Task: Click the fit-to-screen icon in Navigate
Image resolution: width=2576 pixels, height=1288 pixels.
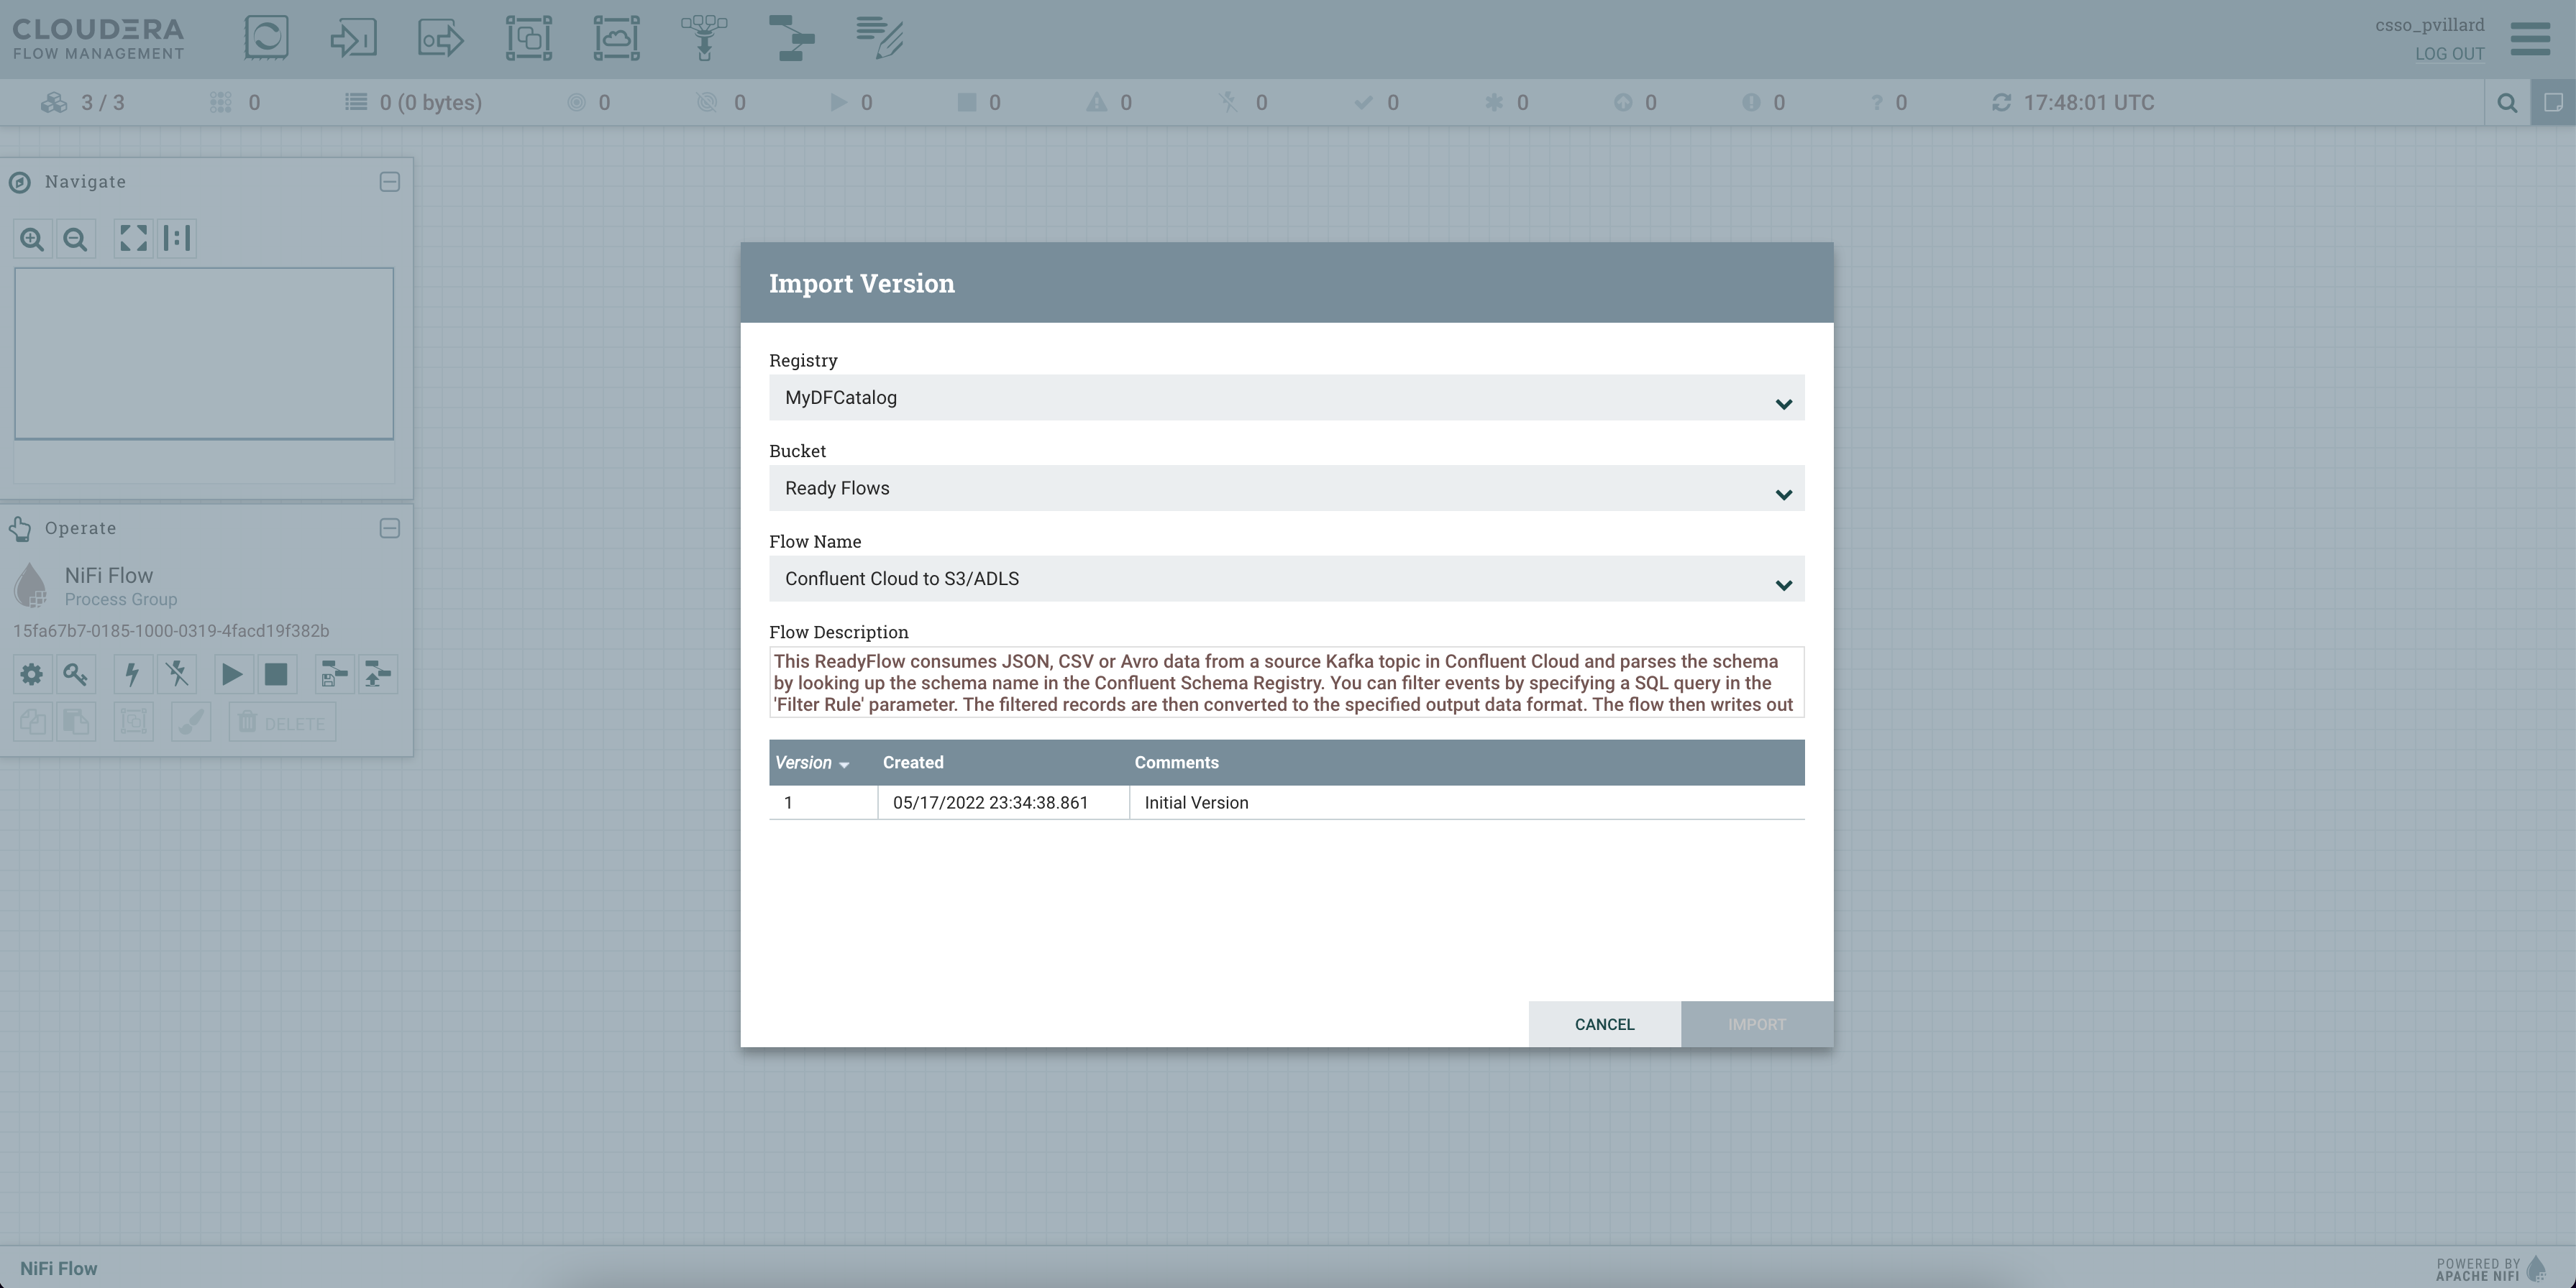Action: click(133, 239)
